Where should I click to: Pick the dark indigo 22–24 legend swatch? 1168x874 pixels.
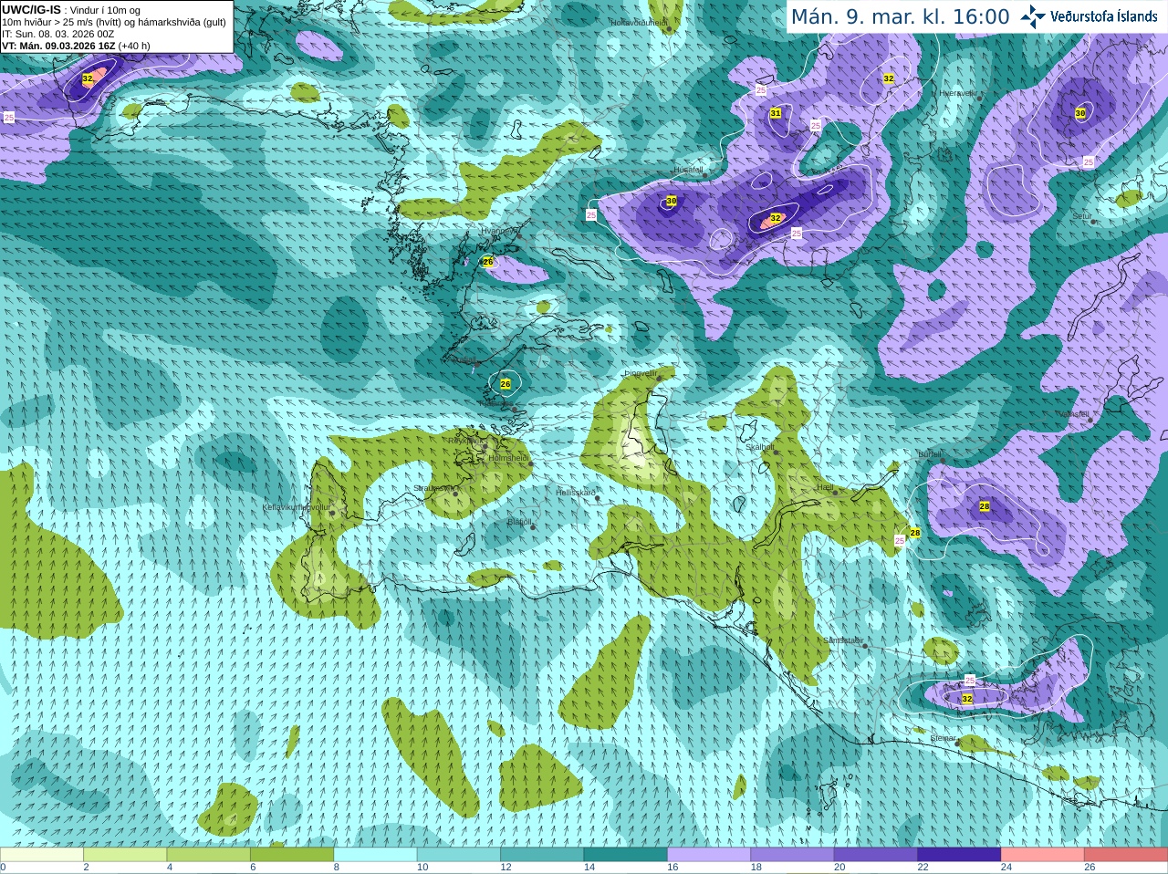pos(960,855)
